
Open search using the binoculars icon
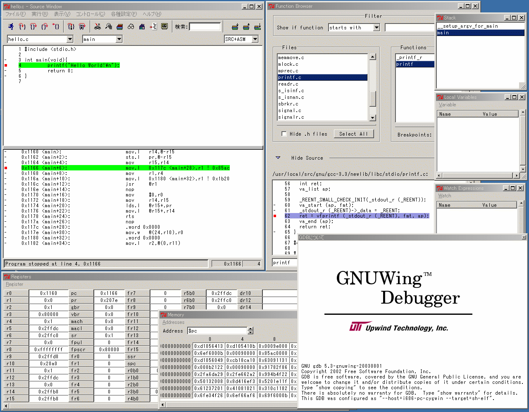(131, 27)
